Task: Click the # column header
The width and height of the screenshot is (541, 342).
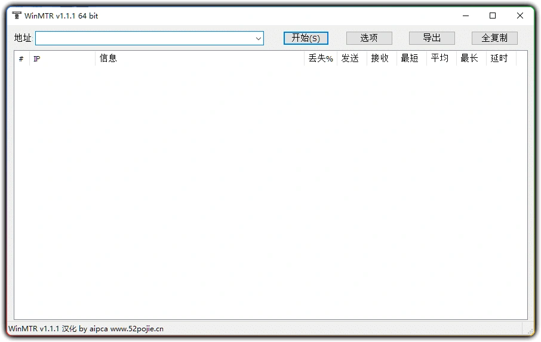Action: [x=21, y=58]
